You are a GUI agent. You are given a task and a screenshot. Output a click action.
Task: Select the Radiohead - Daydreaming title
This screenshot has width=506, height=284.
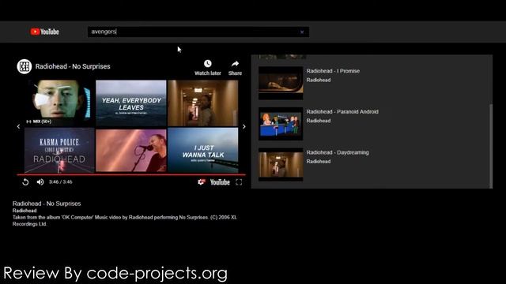coord(338,152)
